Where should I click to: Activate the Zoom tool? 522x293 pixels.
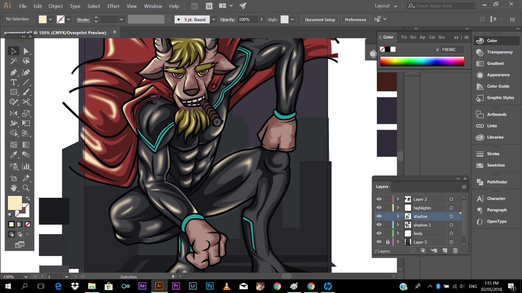(26, 188)
